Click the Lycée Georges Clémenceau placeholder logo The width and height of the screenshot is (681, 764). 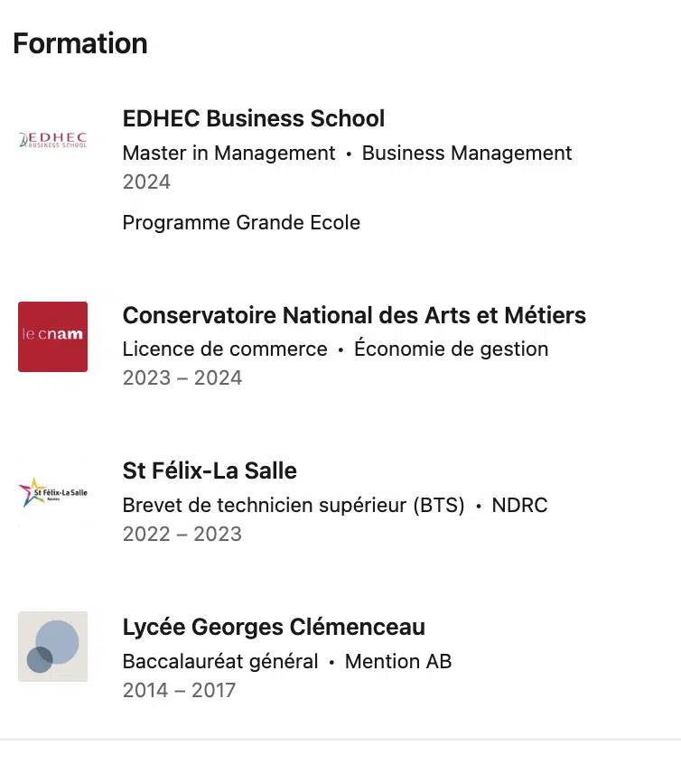point(52,647)
